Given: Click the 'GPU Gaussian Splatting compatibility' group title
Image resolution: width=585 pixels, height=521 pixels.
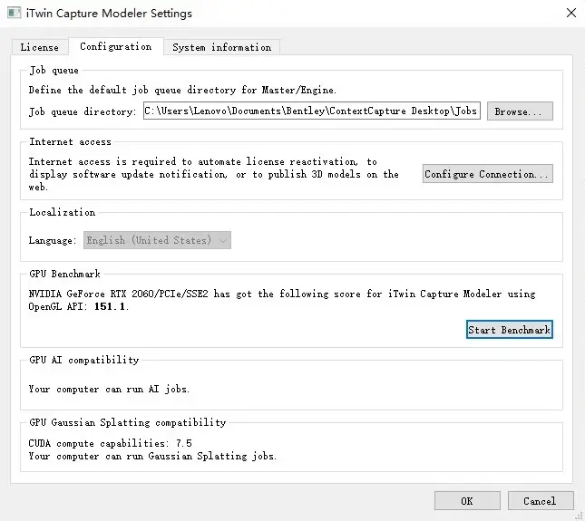Looking at the screenshot, I should 128,422.
